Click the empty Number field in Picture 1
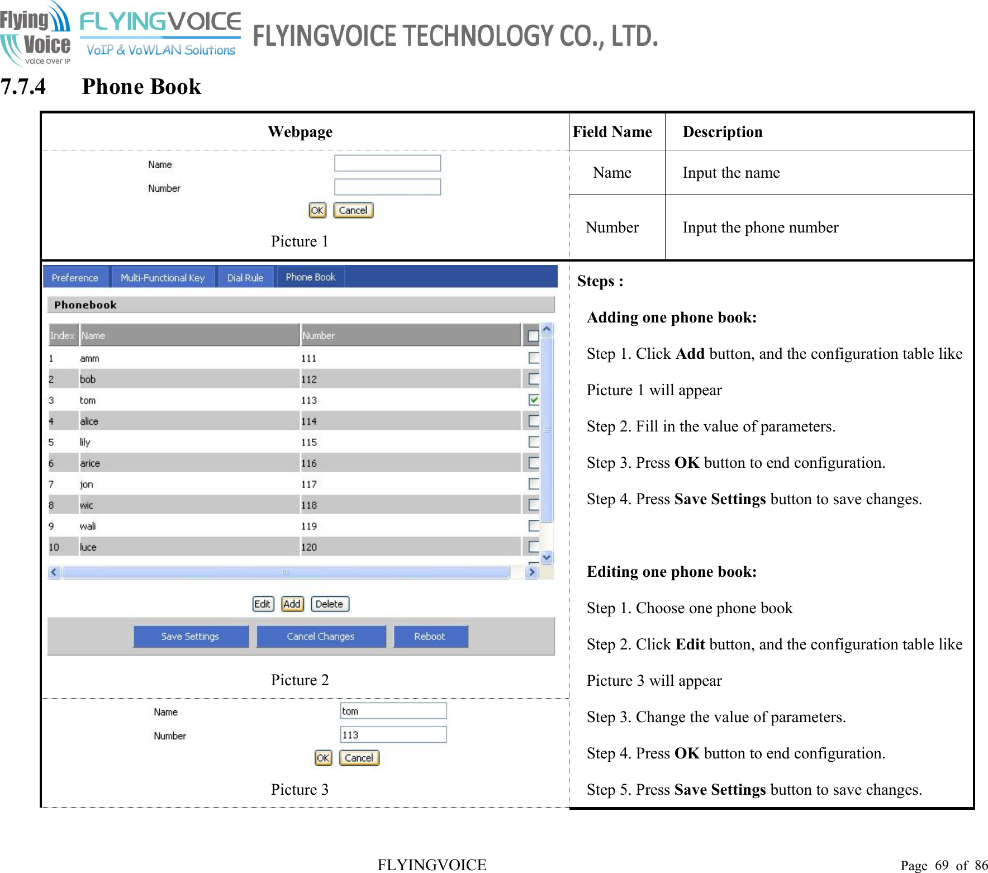Image resolution: width=988 pixels, height=873 pixels. (x=387, y=187)
